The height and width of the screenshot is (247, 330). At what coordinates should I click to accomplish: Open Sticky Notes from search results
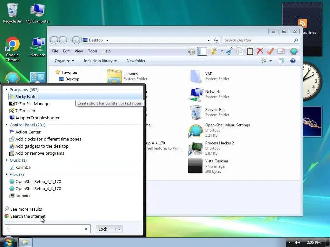tap(75, 96)
